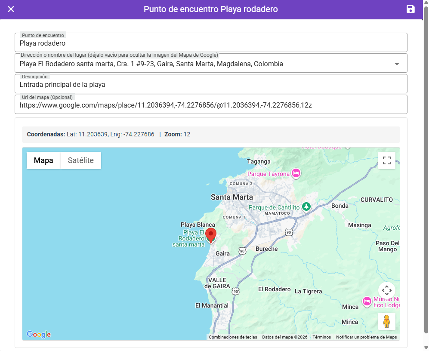This screenshot has width=429, height=351.
Task: Click the La Tigrera label on map
Action: 308,291
